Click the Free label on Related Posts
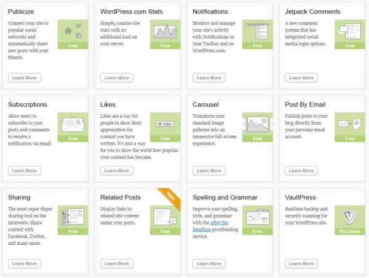This screenshot has height=278, width=369. [165, 231]
